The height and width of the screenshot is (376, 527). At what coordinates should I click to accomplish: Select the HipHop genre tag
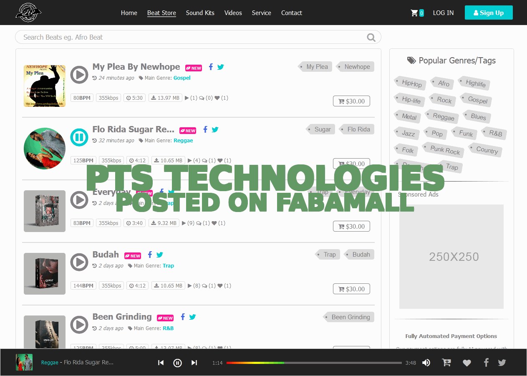pyautogui.click(x=411, y=83)
